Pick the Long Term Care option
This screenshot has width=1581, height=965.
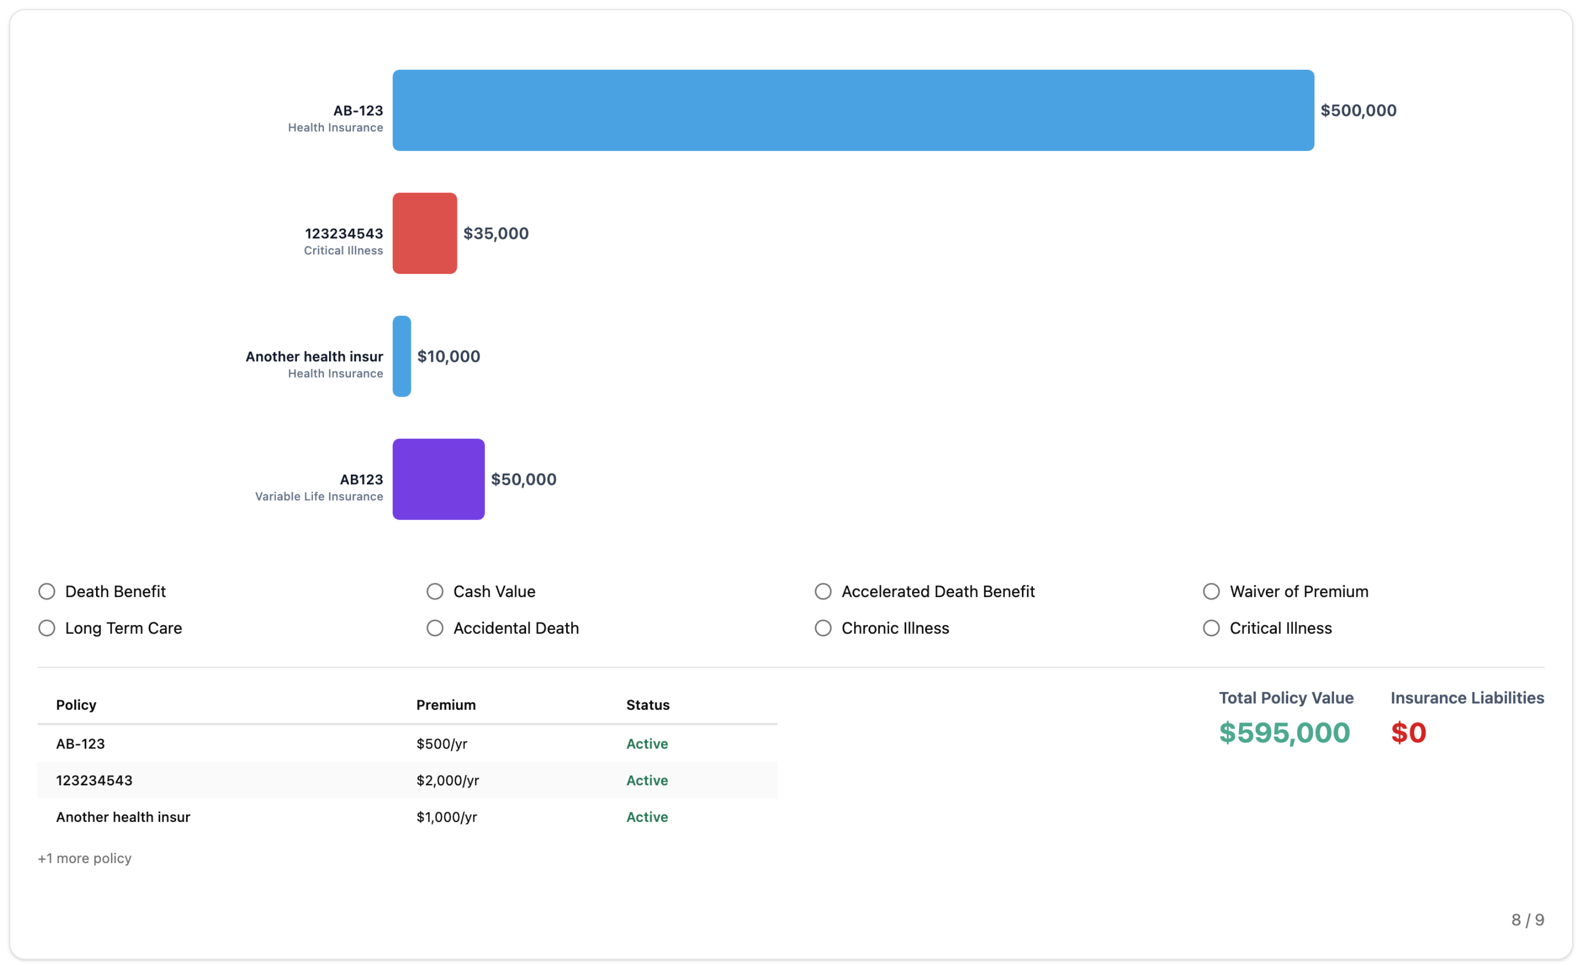tap(47, 628)
